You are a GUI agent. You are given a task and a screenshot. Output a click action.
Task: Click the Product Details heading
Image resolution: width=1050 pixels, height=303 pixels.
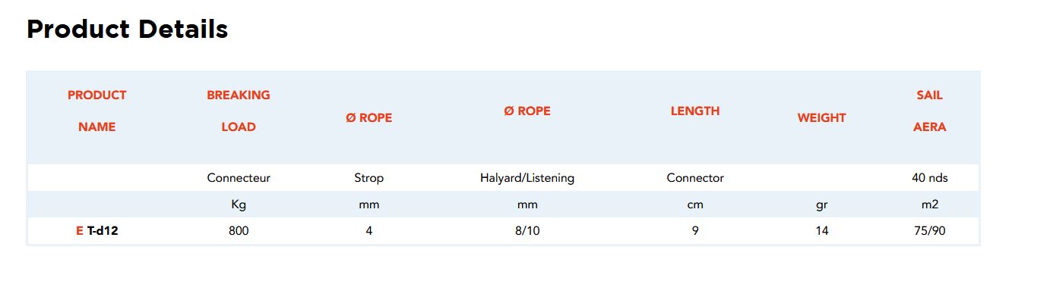127,30
